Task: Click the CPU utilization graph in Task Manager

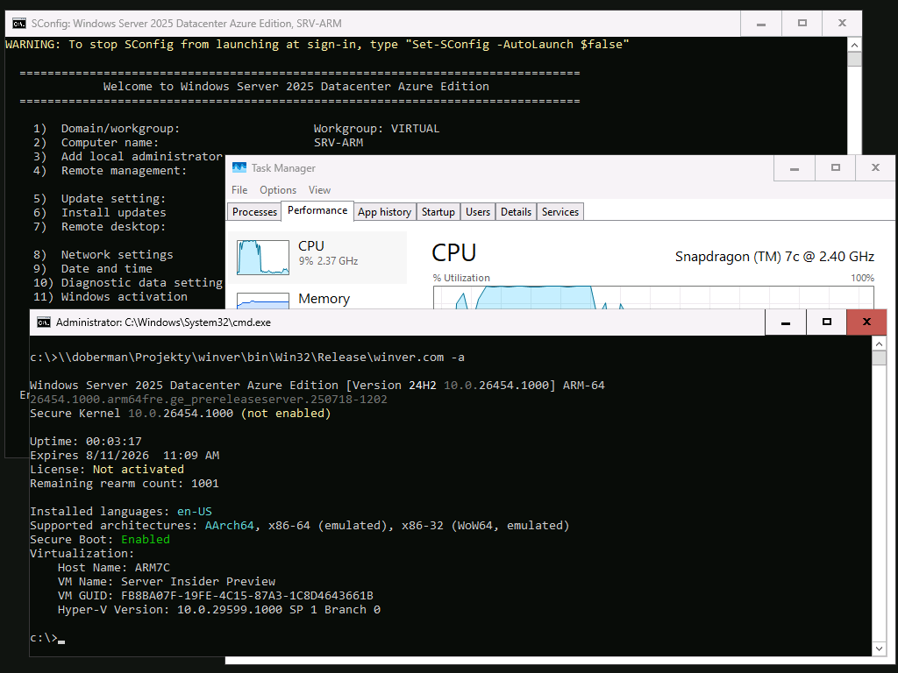Action: pos(653,298)
